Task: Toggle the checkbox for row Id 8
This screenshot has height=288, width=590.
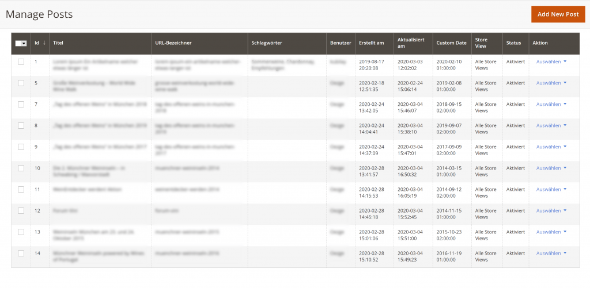Action: [21, 125]
